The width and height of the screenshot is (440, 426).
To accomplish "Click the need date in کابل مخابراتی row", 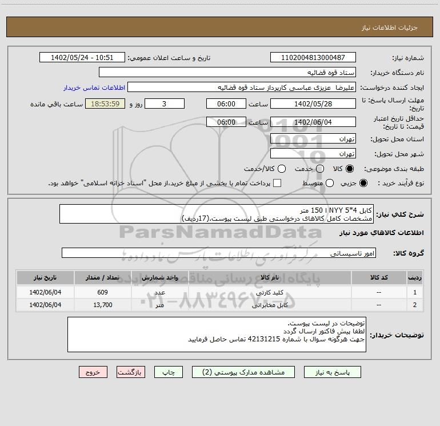I will coord(45,305).
